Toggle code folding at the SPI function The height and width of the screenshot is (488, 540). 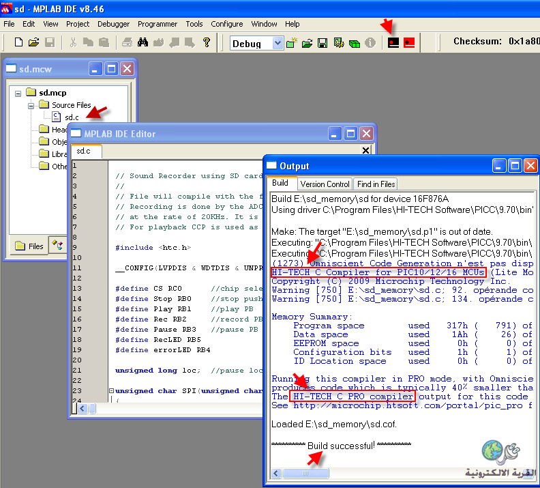tap(111, 391)
